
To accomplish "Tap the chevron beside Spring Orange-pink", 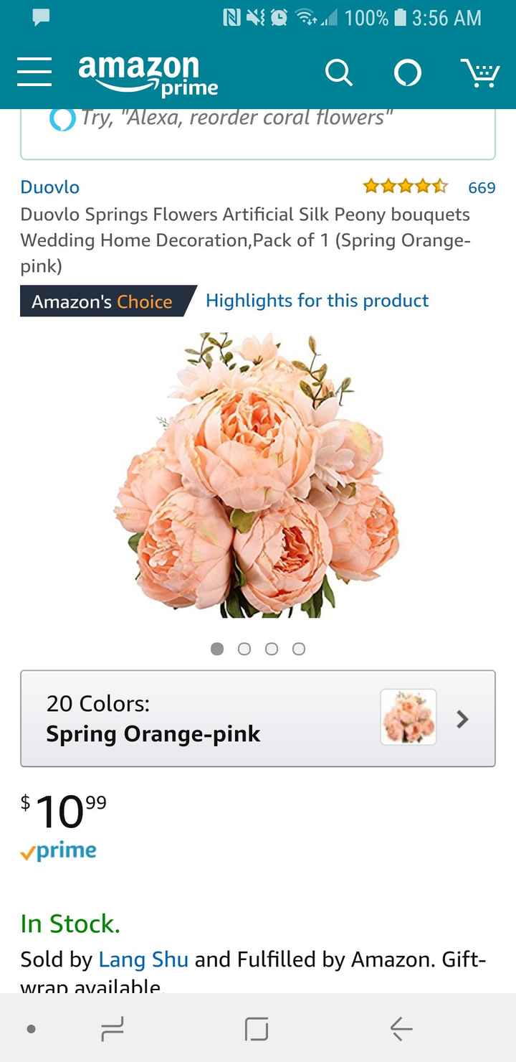I will pyautogui.click(x=463, y=718).
